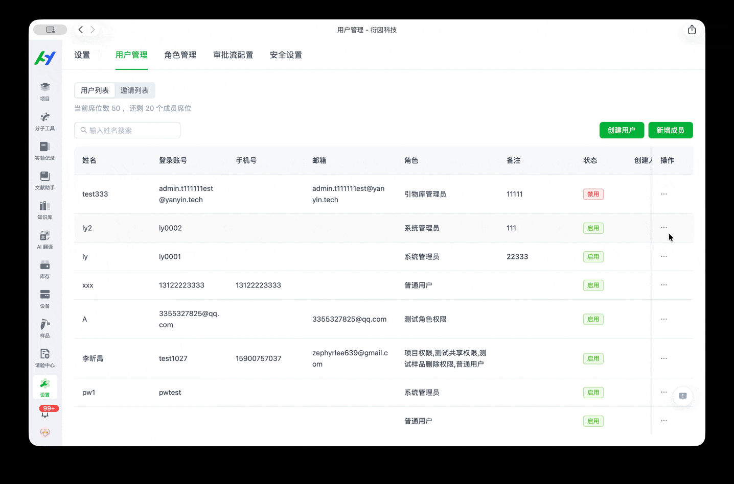Click the 创建用户 button
The image size is (734, 484).
622,130
